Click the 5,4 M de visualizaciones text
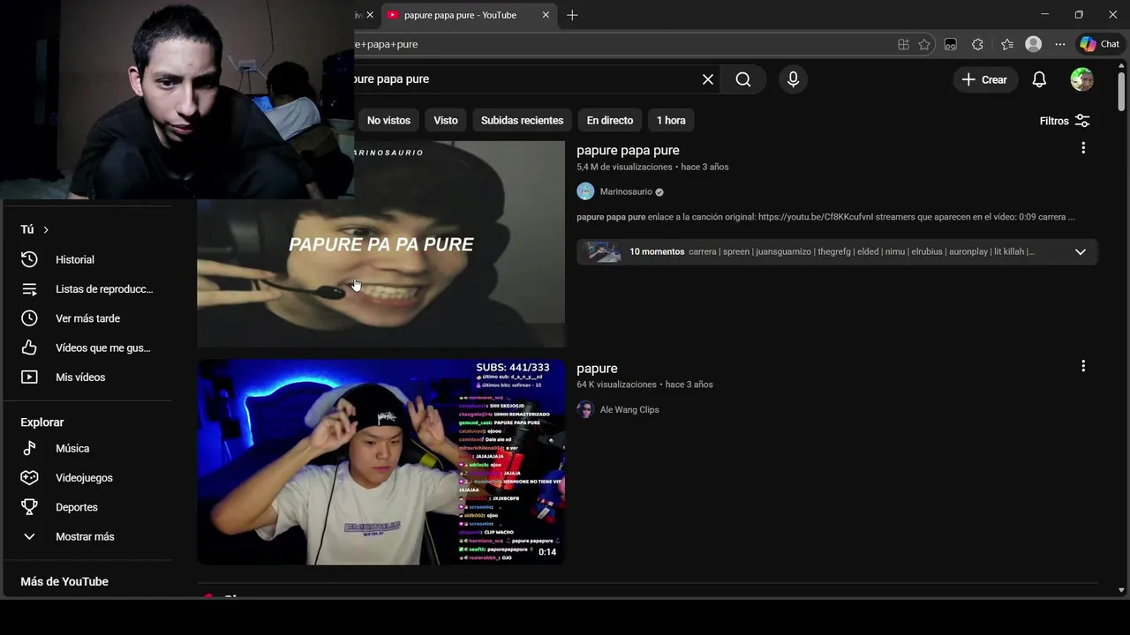 [624, 167]
